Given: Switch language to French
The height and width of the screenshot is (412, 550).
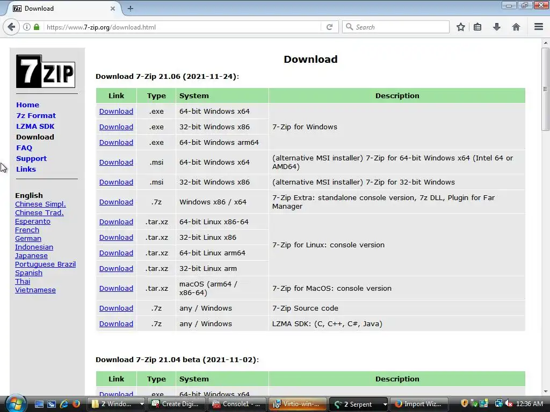Looking at the screenshot, I should tap(27, 230).
